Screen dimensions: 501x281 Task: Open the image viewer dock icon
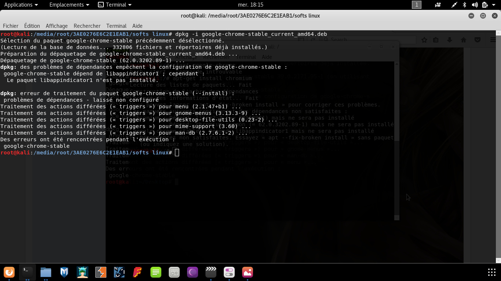pyautogui.click(x=248, y=272)
